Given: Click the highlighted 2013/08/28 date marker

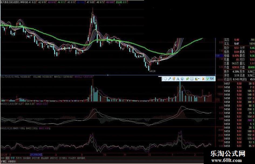Looking at the screenshot, I should pos(36,155).
